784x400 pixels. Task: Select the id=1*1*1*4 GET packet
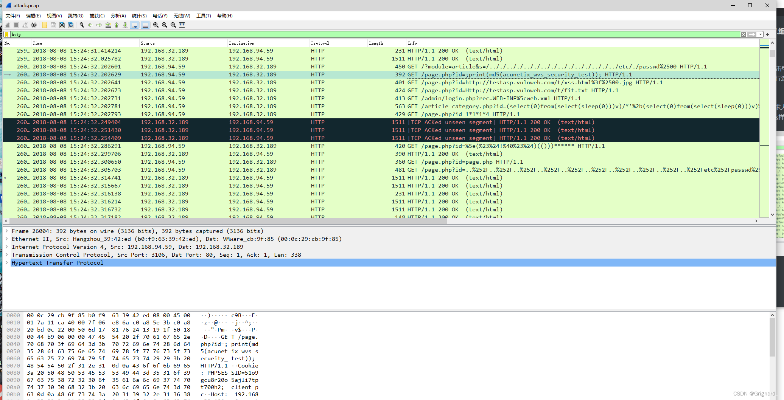[x=381, y=114]
